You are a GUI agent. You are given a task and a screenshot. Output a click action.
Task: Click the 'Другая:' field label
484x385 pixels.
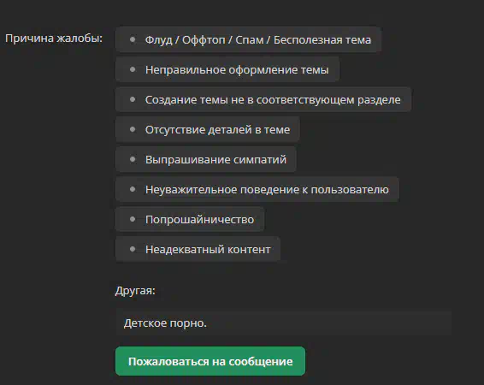(135, 291)
